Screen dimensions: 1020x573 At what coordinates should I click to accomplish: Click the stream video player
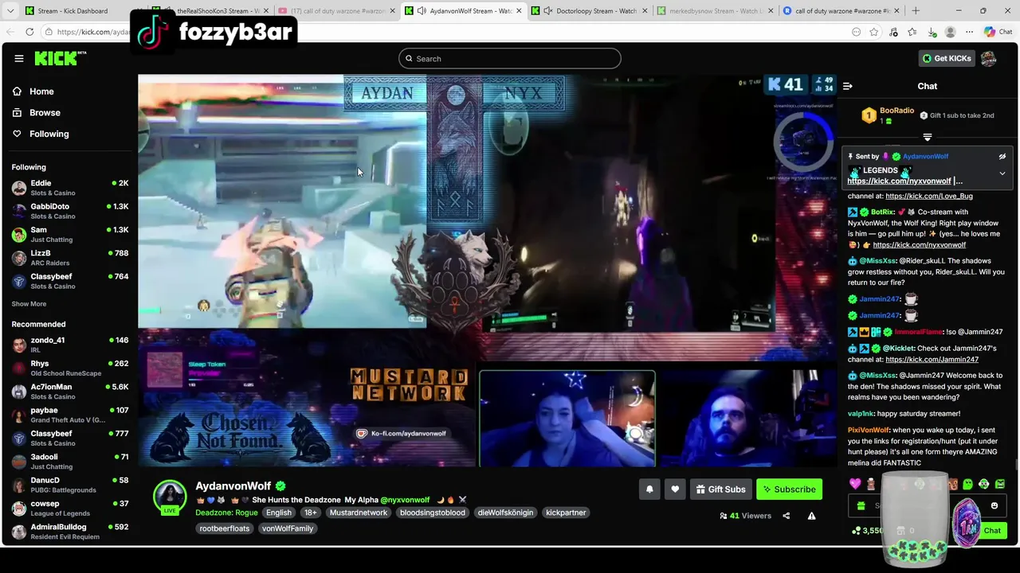487,271
